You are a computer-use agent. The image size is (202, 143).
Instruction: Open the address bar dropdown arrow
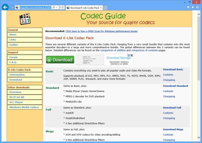click(56, 7)
